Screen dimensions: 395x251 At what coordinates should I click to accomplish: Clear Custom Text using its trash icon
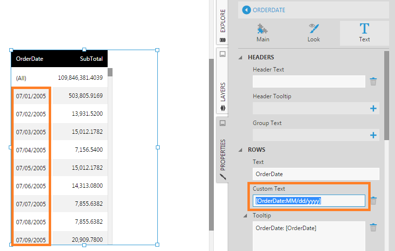coord(373,200)
